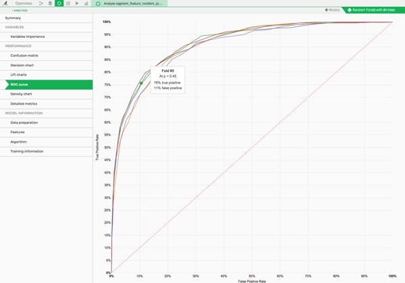Select Random Forest with 84 trees tab
This screenshot has height=283, width=405.
click(373, 10)
